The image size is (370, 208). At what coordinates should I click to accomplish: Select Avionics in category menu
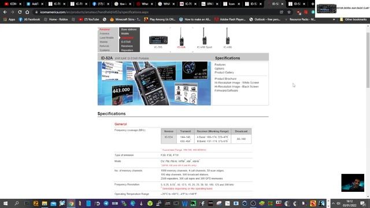pyautogui.click(x=104, y=34)
